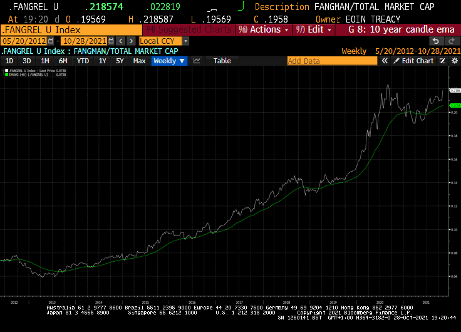Switch to Table view

pos(222,61)
